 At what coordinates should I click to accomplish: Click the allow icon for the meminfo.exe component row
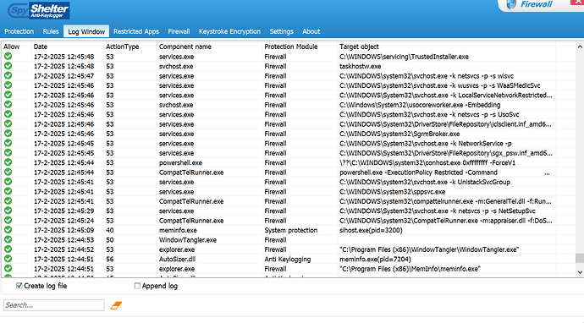click(x=8, y=230)
